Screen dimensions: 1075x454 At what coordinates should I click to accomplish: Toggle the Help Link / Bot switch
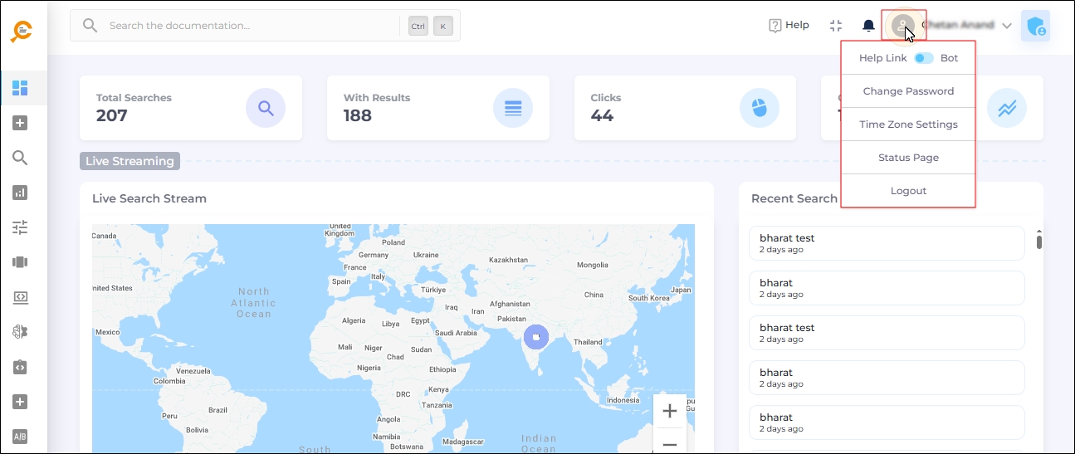pyautogui.click(x=924, y=58)
